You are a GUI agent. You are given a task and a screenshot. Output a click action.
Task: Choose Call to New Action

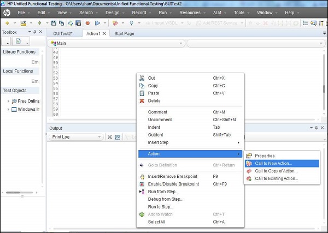[x=273, y=163]
